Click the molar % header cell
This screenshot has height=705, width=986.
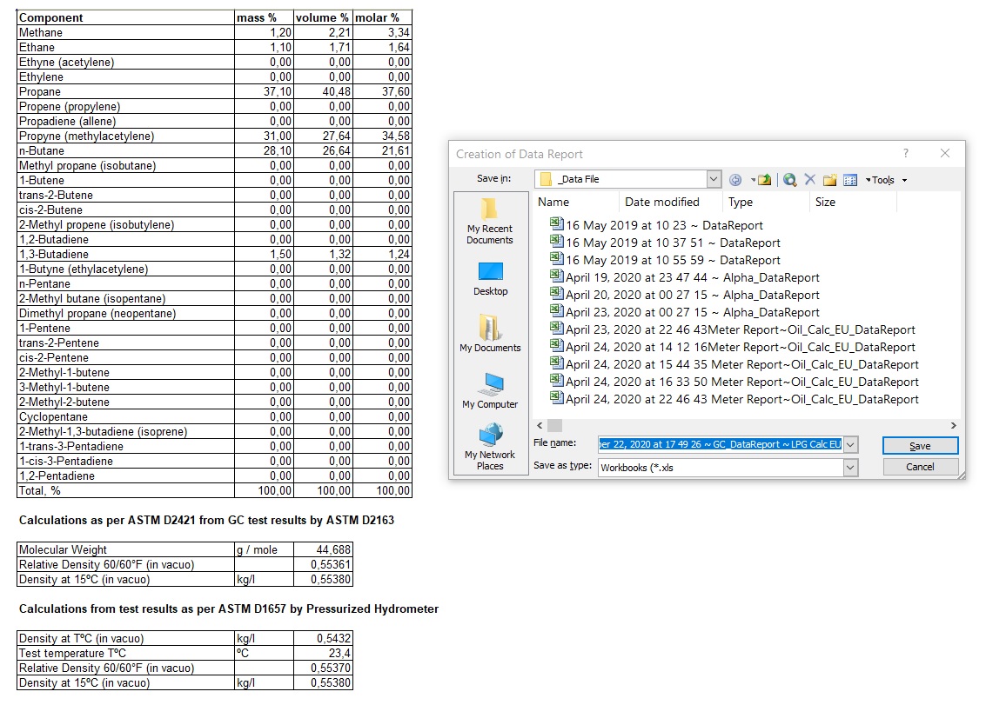coord(382,17)
